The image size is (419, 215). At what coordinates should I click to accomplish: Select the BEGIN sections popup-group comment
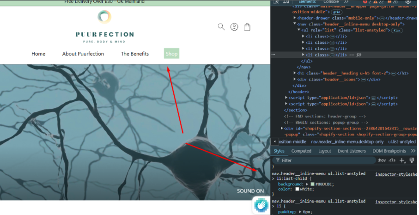click(326, 123)
